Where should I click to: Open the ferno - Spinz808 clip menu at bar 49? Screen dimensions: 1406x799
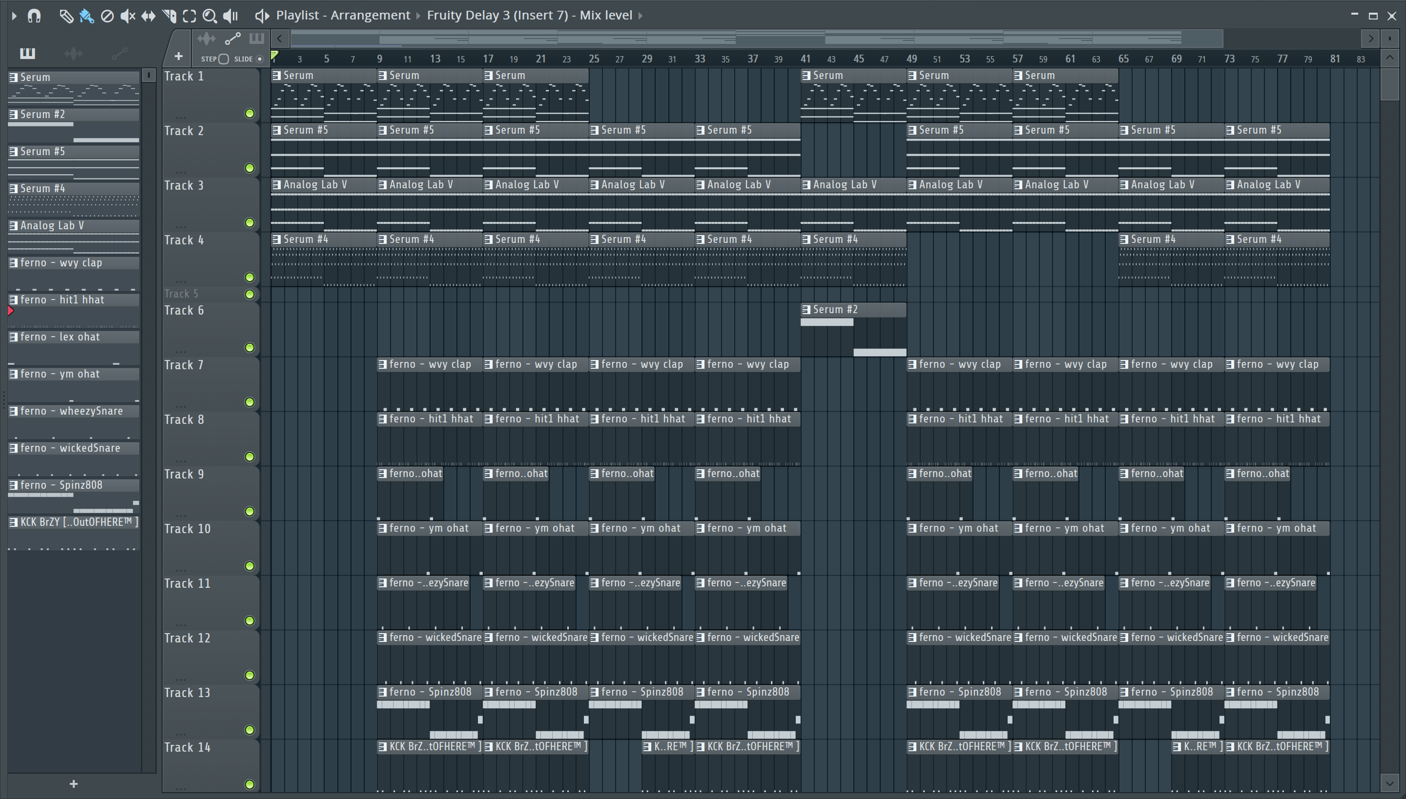pos(912,692)
